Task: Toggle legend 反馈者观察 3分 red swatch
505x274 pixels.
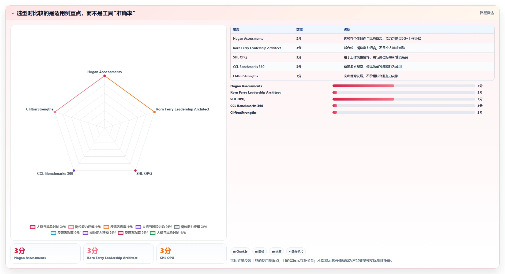Action: tap(121, 233)
